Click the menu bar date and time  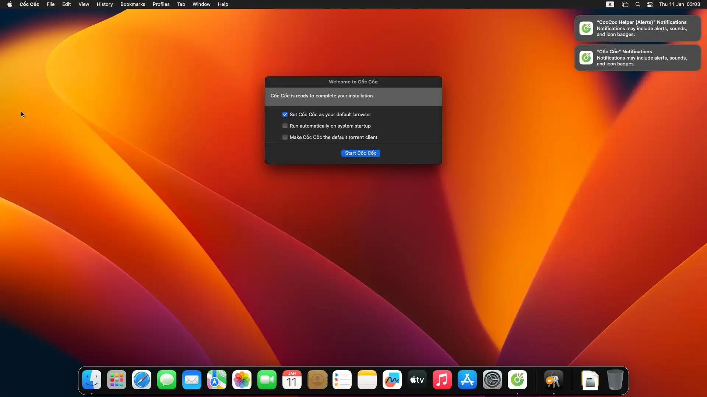pyautogui.click(x=679, y=4)
